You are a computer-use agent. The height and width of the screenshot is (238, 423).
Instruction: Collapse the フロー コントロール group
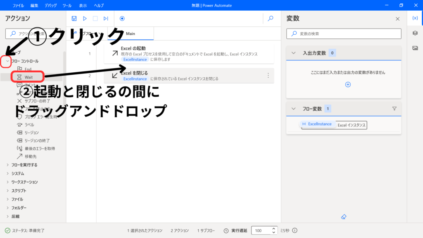pyautogui.click(x=7, y=61)
